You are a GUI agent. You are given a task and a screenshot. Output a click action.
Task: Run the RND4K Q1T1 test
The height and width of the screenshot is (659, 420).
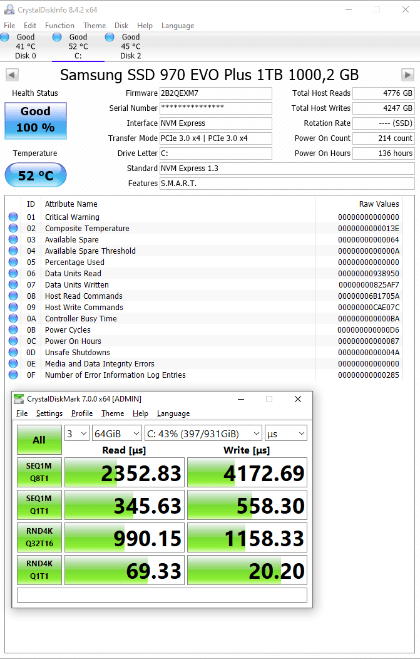(39, 570)
